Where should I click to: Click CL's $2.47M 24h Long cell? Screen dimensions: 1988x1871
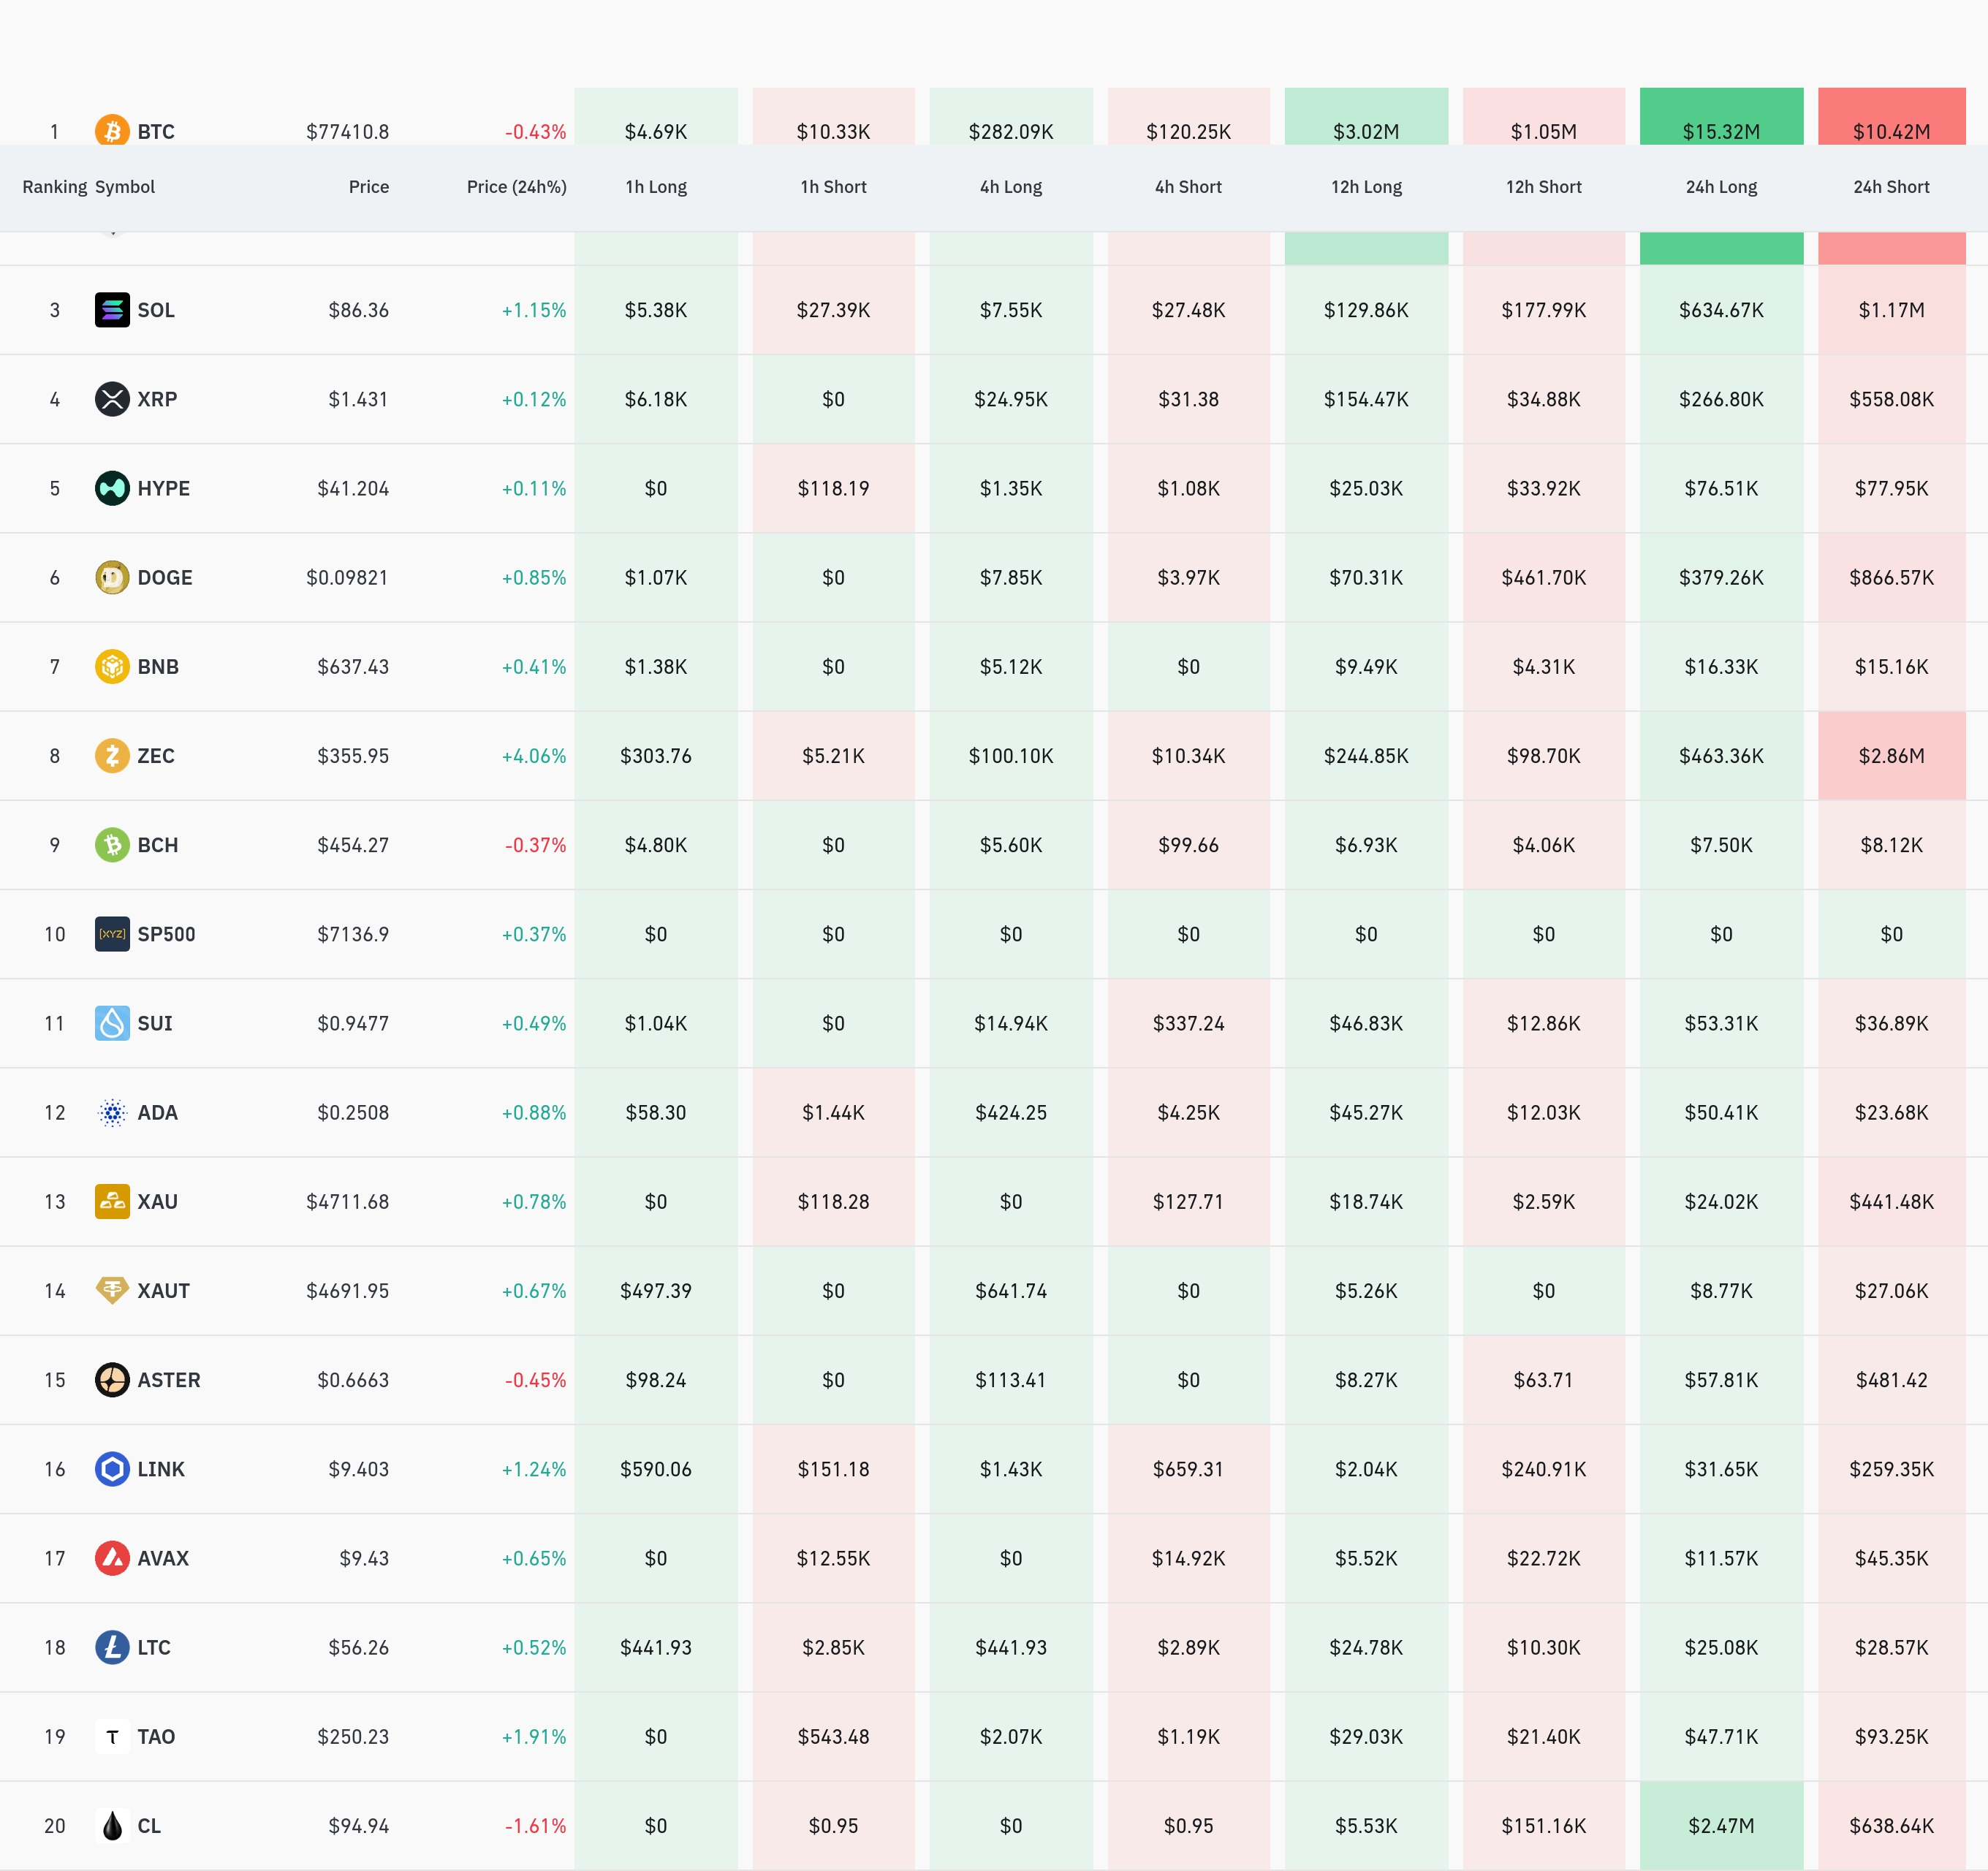[x=1720, y=1826]
